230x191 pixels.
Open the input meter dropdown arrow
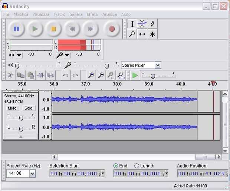coord(67,55)
